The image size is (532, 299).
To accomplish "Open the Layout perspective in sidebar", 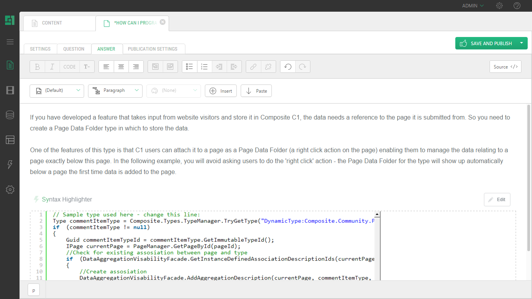I will (10, 140).
